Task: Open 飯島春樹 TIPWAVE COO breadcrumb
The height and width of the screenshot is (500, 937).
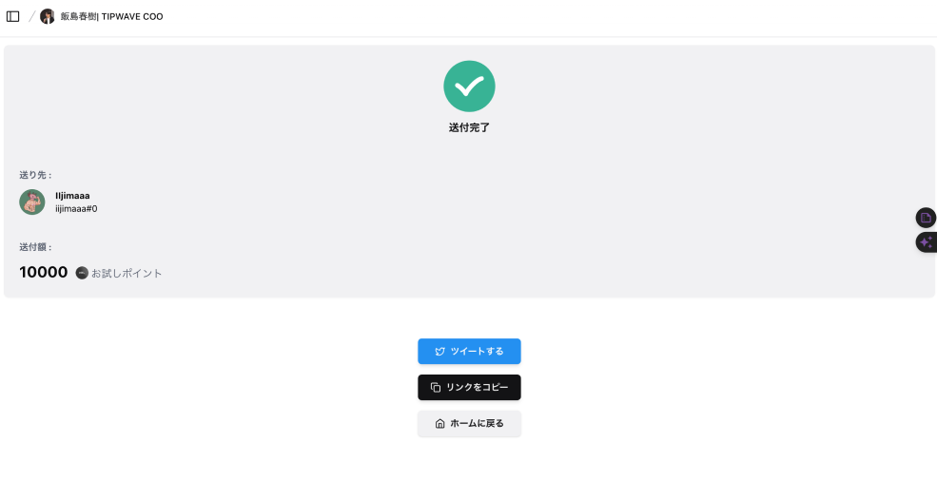Action: [111, 16]
